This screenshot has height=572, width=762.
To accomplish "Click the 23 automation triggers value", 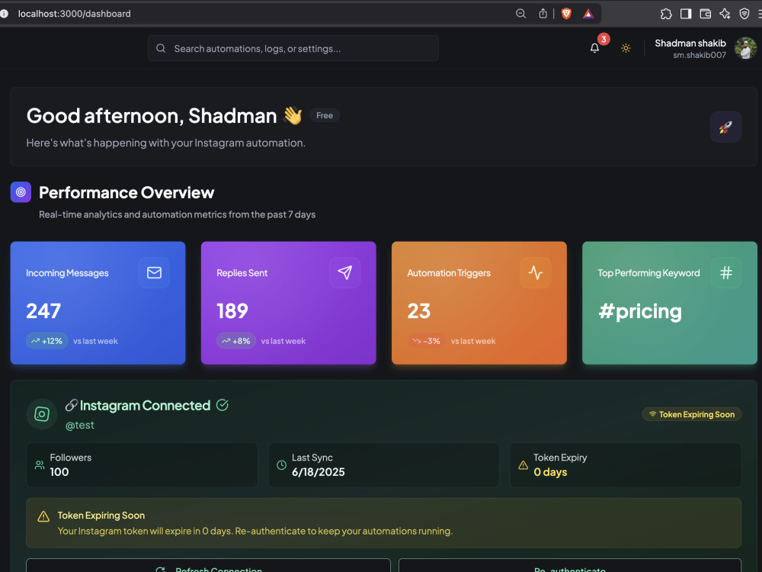I will click(418, 311).
